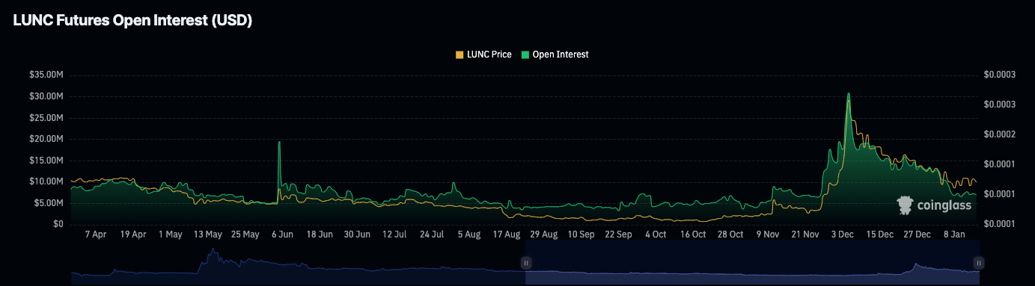Click the open interest peak near 3 Dec
Viewport: 1035px width, 286px height.
(848, 95)
